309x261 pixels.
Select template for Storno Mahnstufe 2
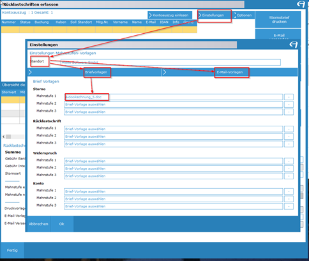pyautogui.click(x=173, y=105)
